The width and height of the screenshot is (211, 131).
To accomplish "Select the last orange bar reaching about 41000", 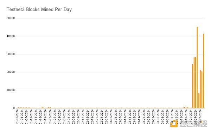I will tap(204, 71).
